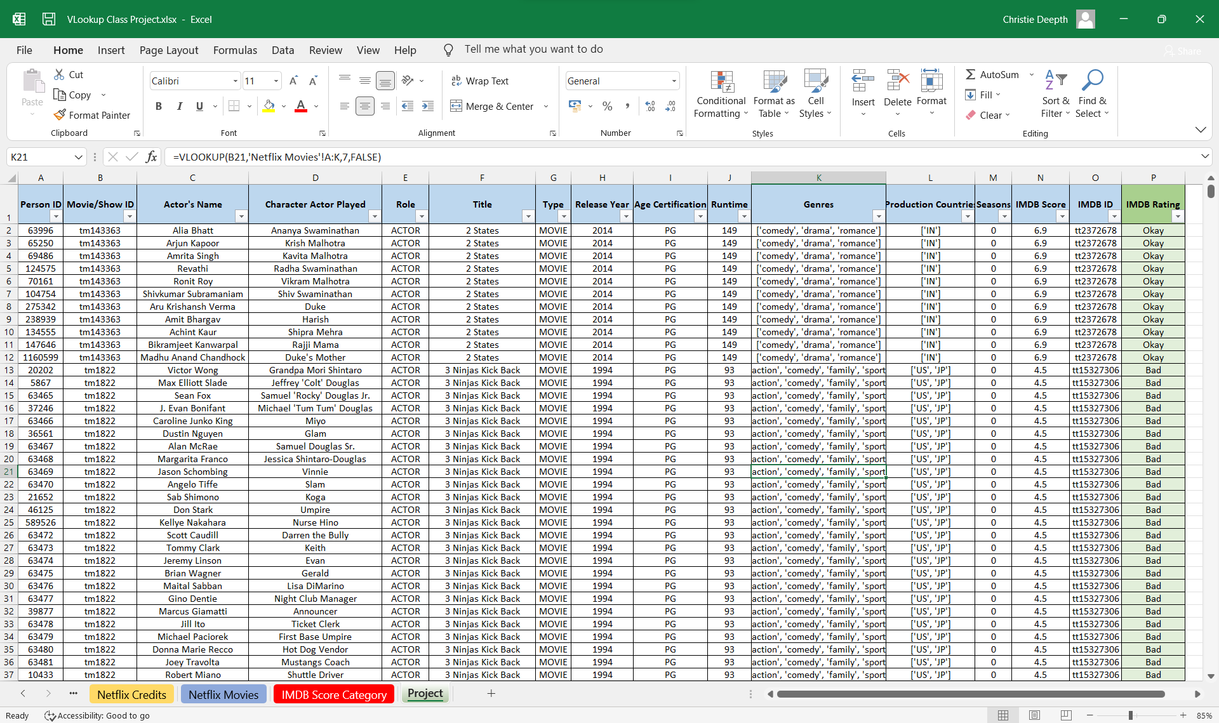
Task: Apply Percent Style format
Action: 608,106
